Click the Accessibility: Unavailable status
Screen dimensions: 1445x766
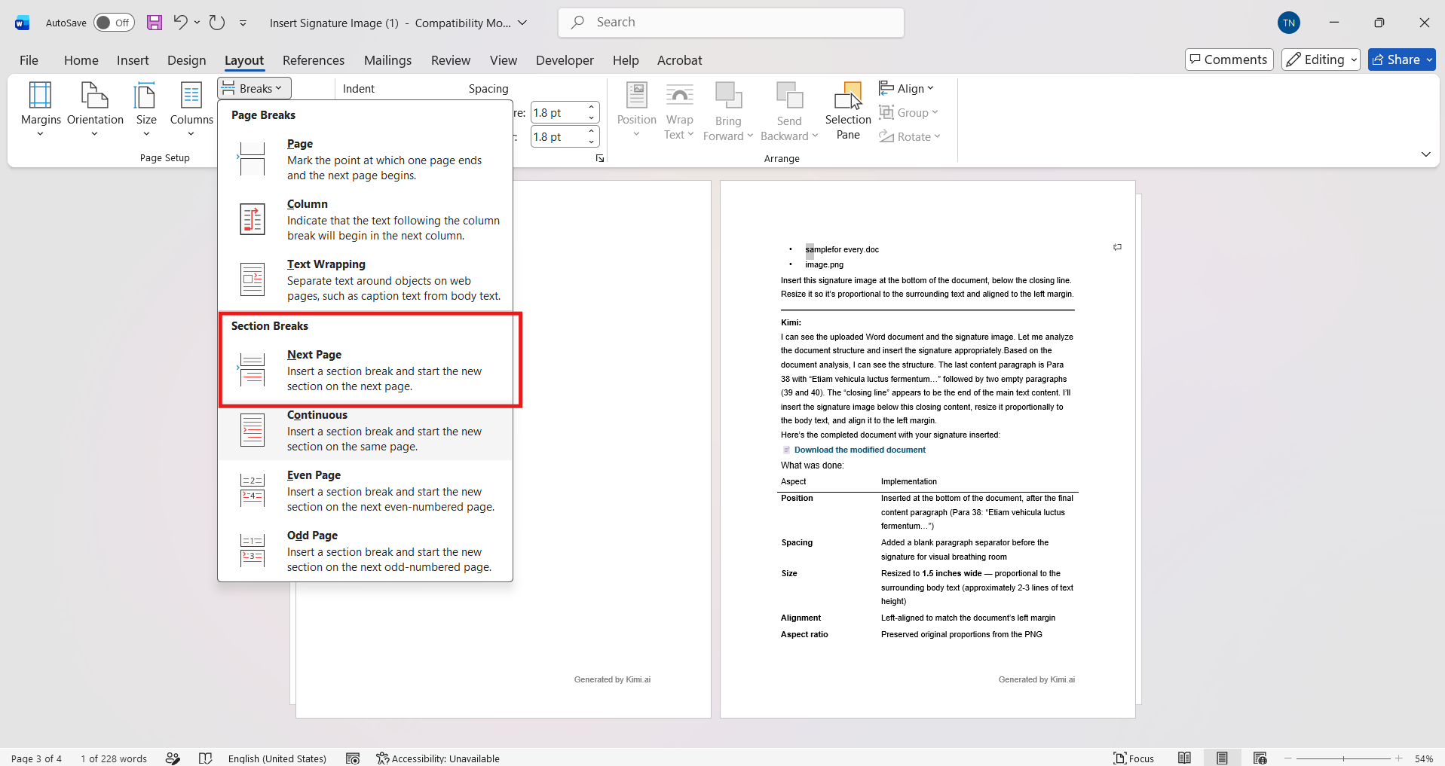tap(438, 758)
